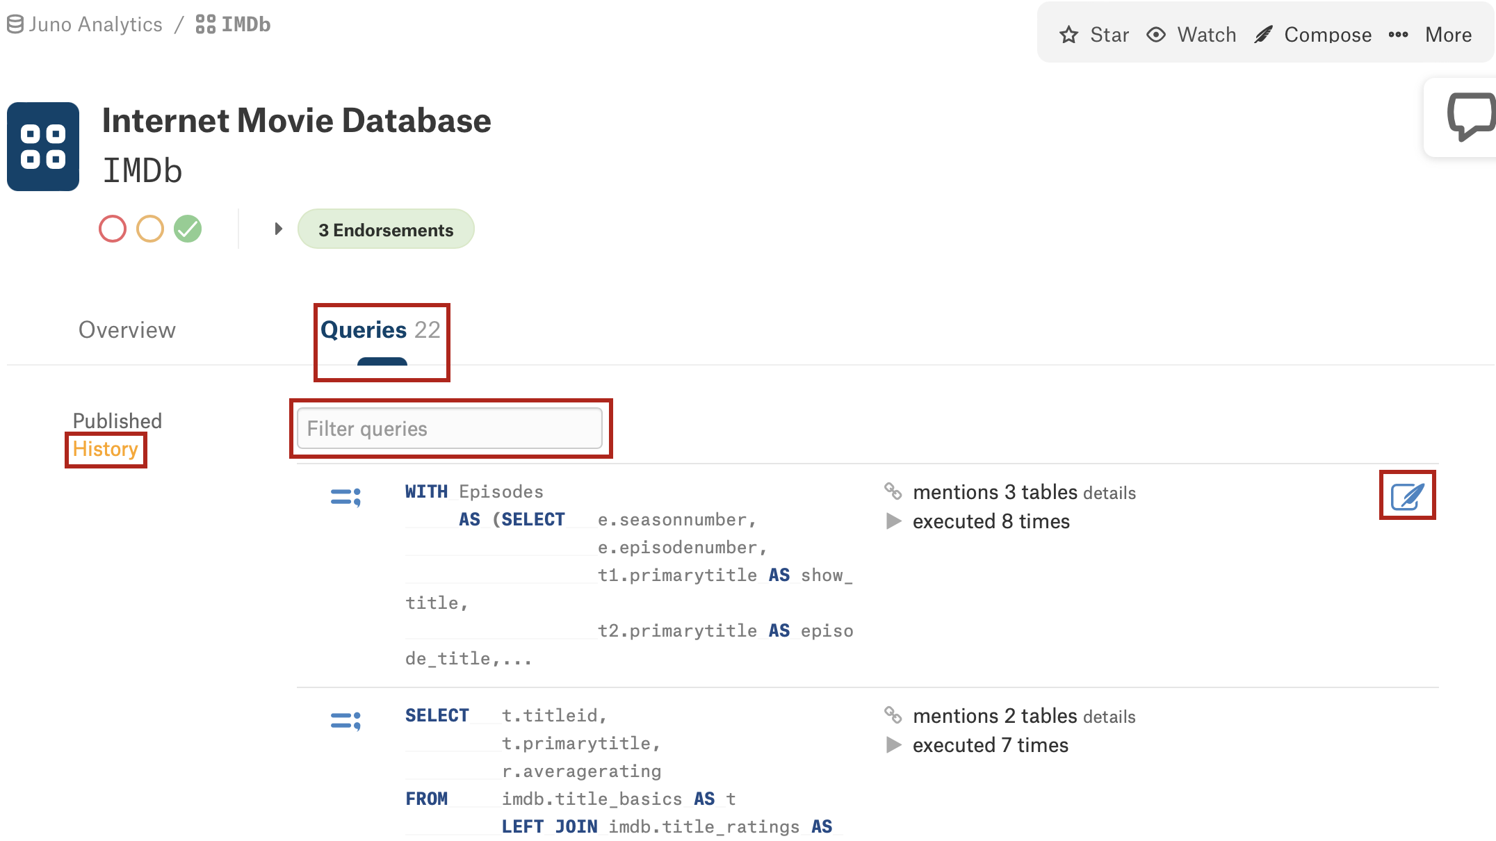Expand the endorsements disclosure triangle

pos(278,229)
